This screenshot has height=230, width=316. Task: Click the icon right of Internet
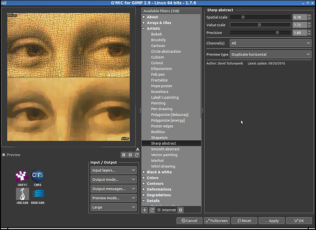[180, 210]
